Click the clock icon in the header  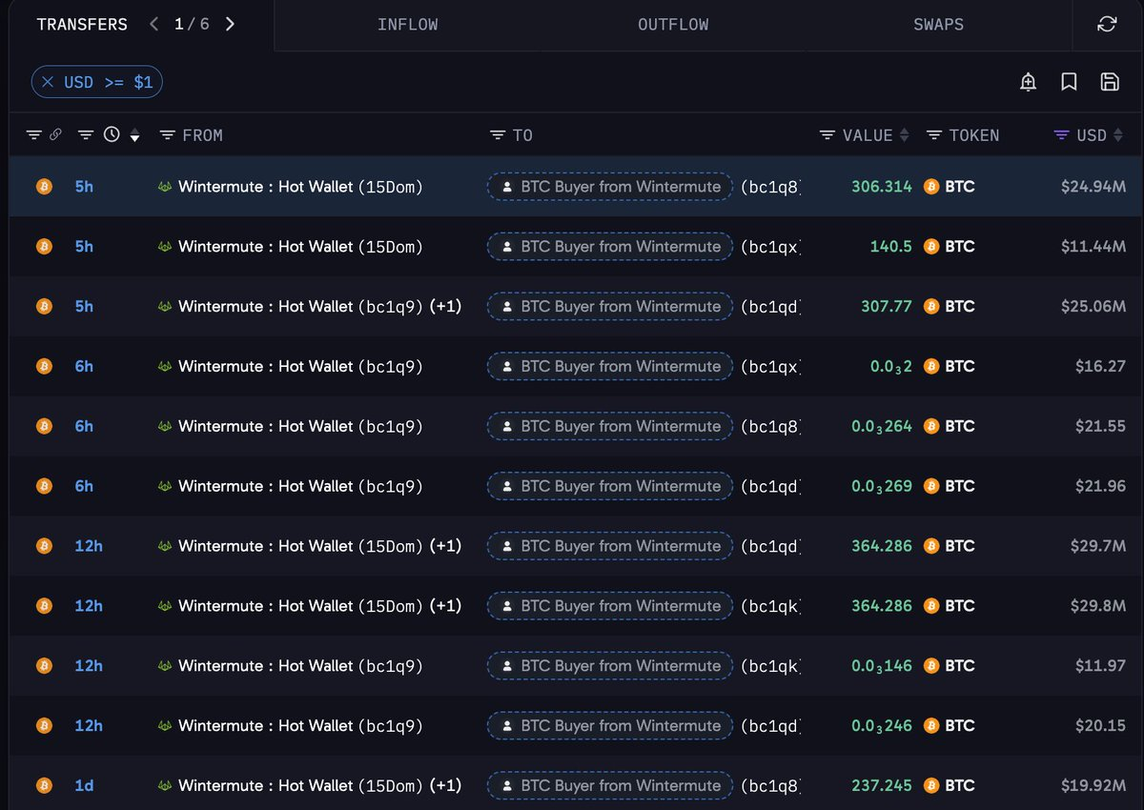(x=112, y=135)
